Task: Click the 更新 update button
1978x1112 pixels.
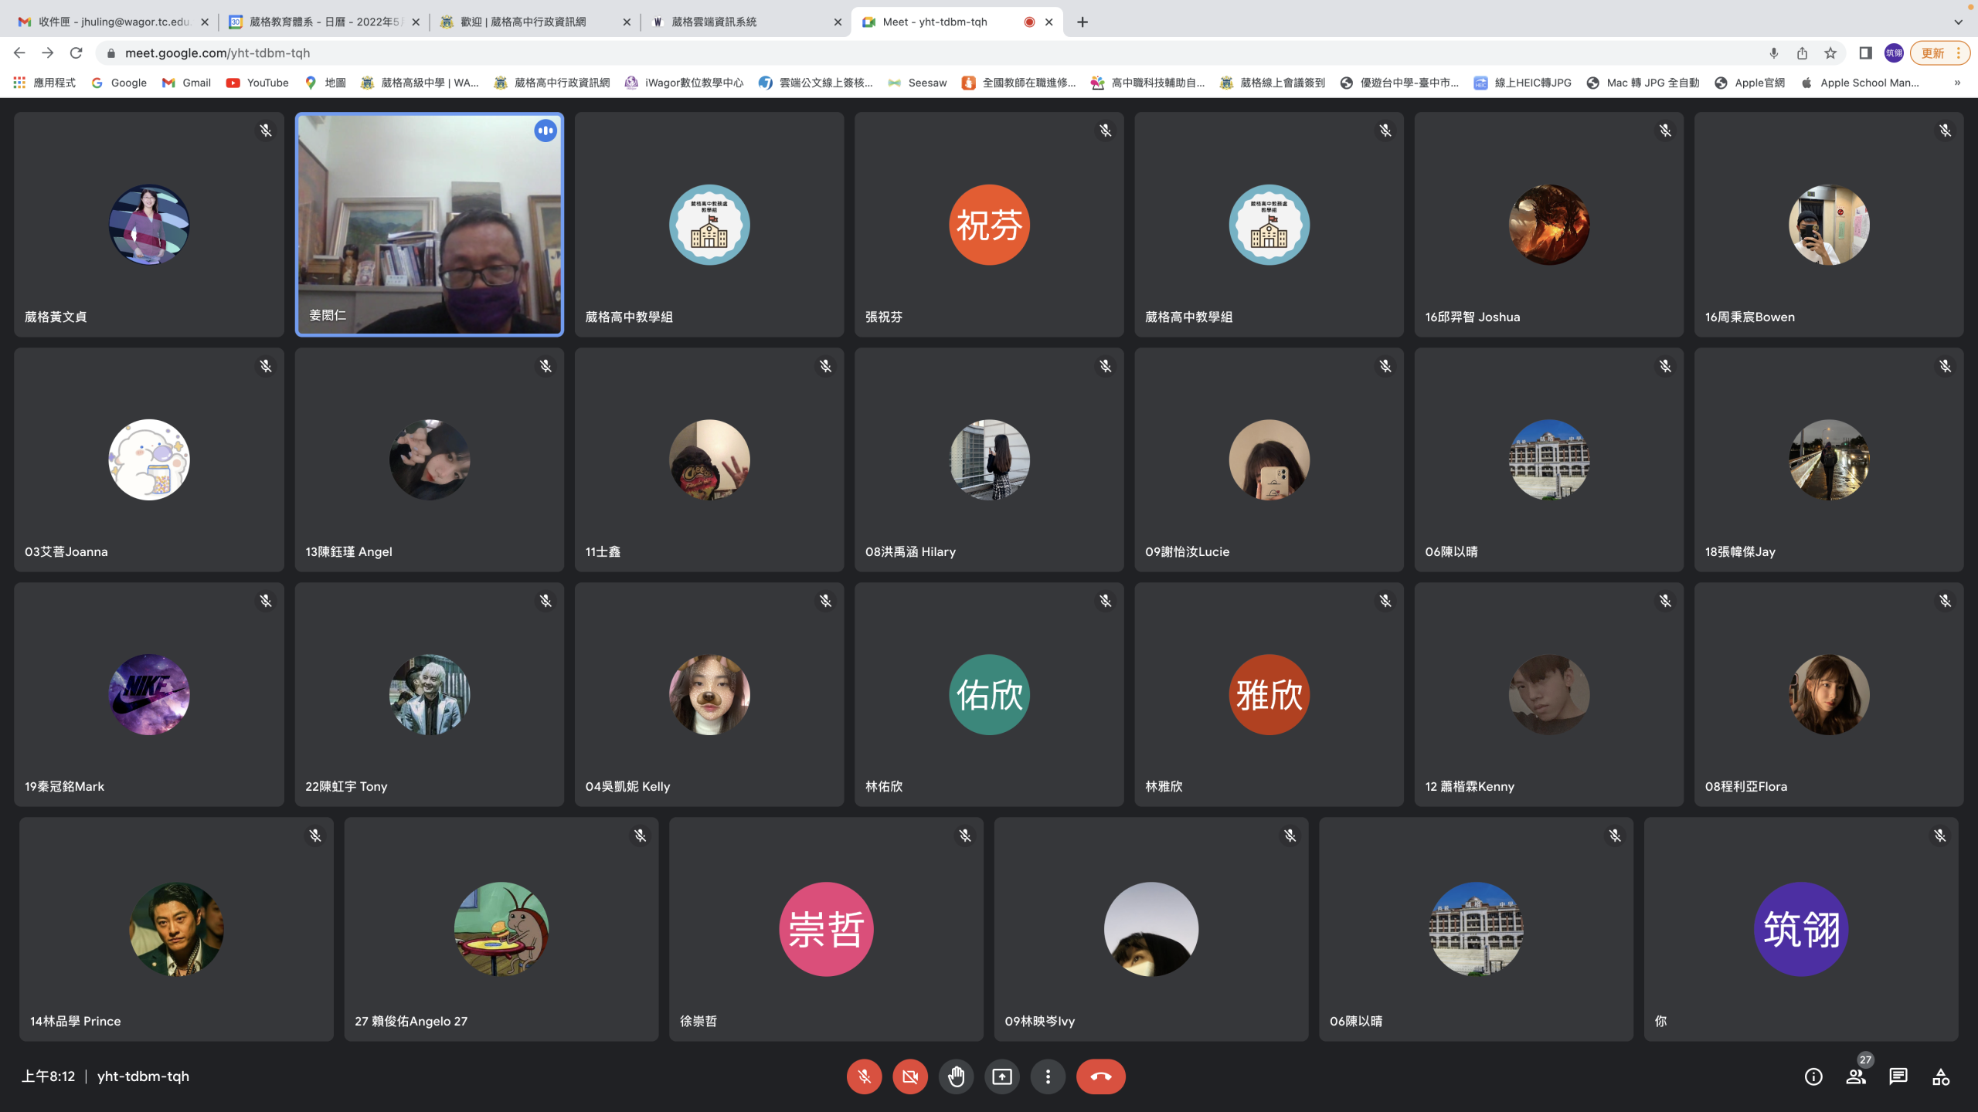Action: click(x=1932, y=53)
